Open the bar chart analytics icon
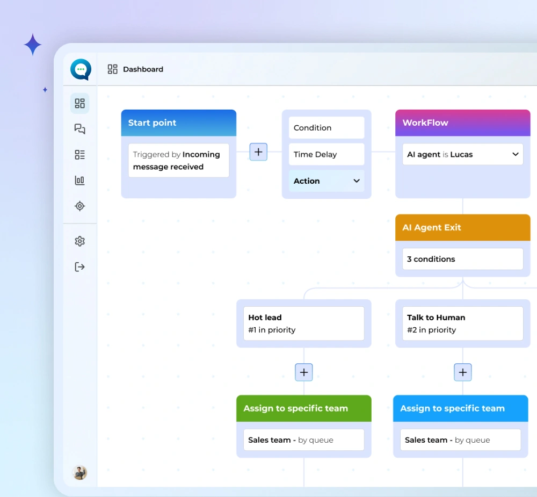The width and height of the screenshot is (537, 497). coord(80,181)
